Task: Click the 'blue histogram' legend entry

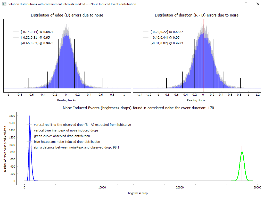Action: coord(67,142)
